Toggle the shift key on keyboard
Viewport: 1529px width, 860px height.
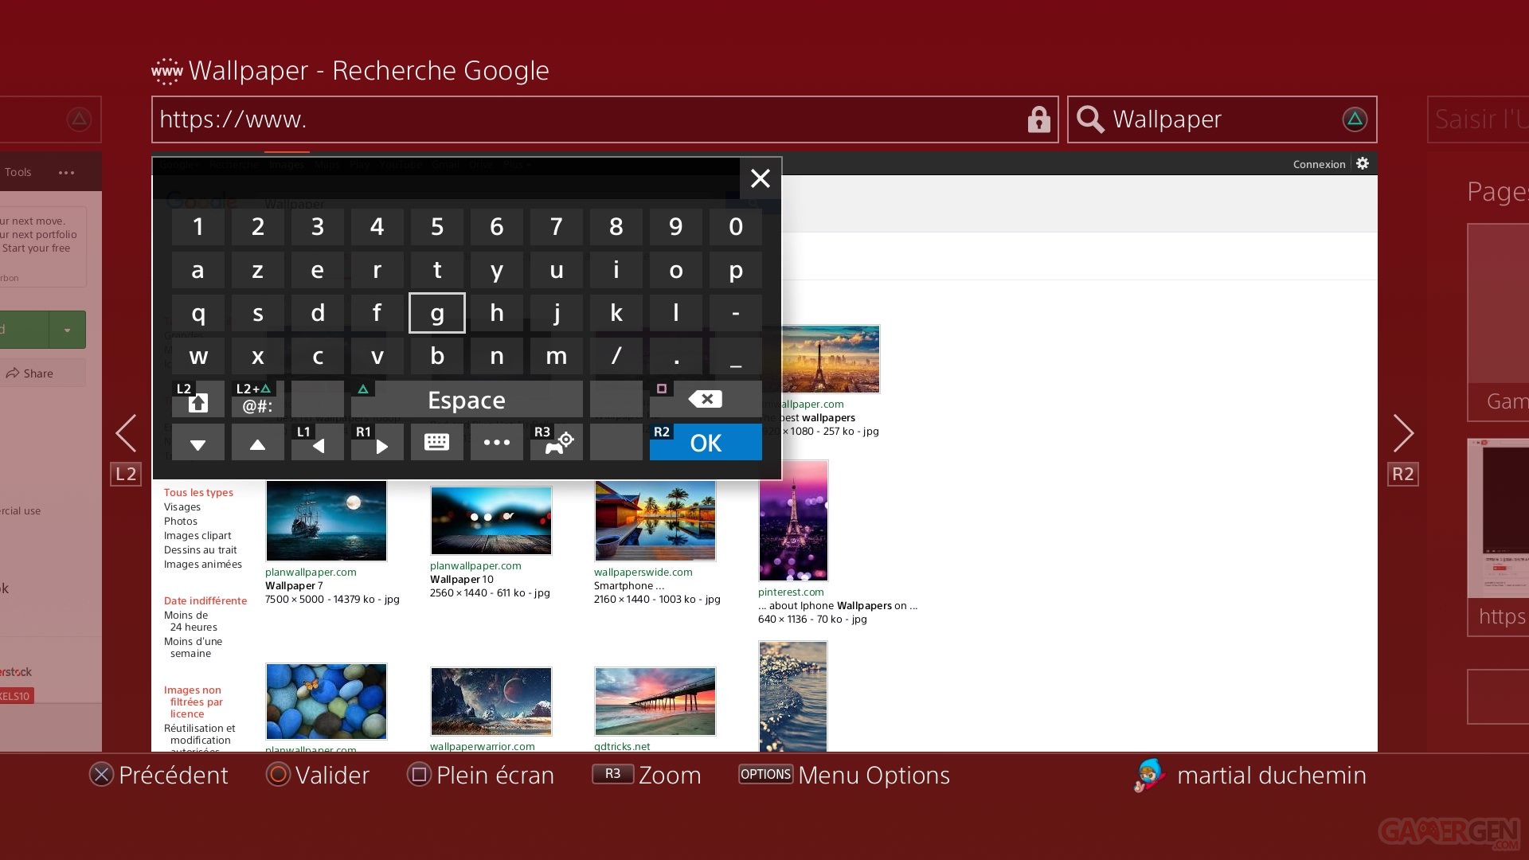(197, 400)
